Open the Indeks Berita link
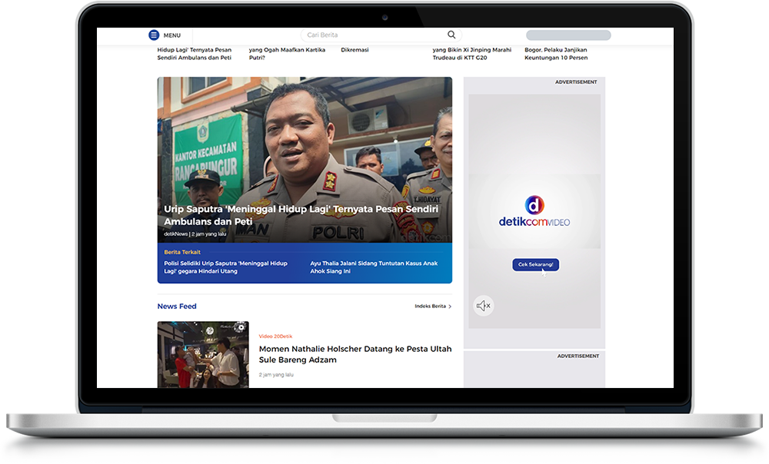 pos(430,307)
